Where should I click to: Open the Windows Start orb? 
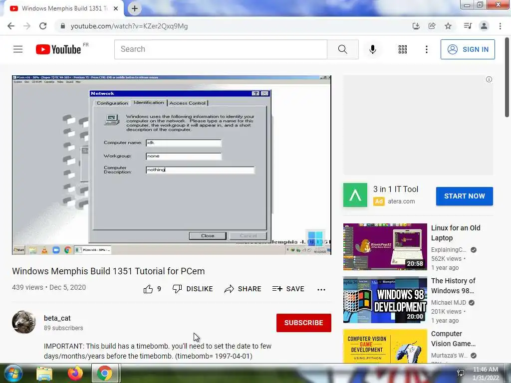tap(12, 374)
